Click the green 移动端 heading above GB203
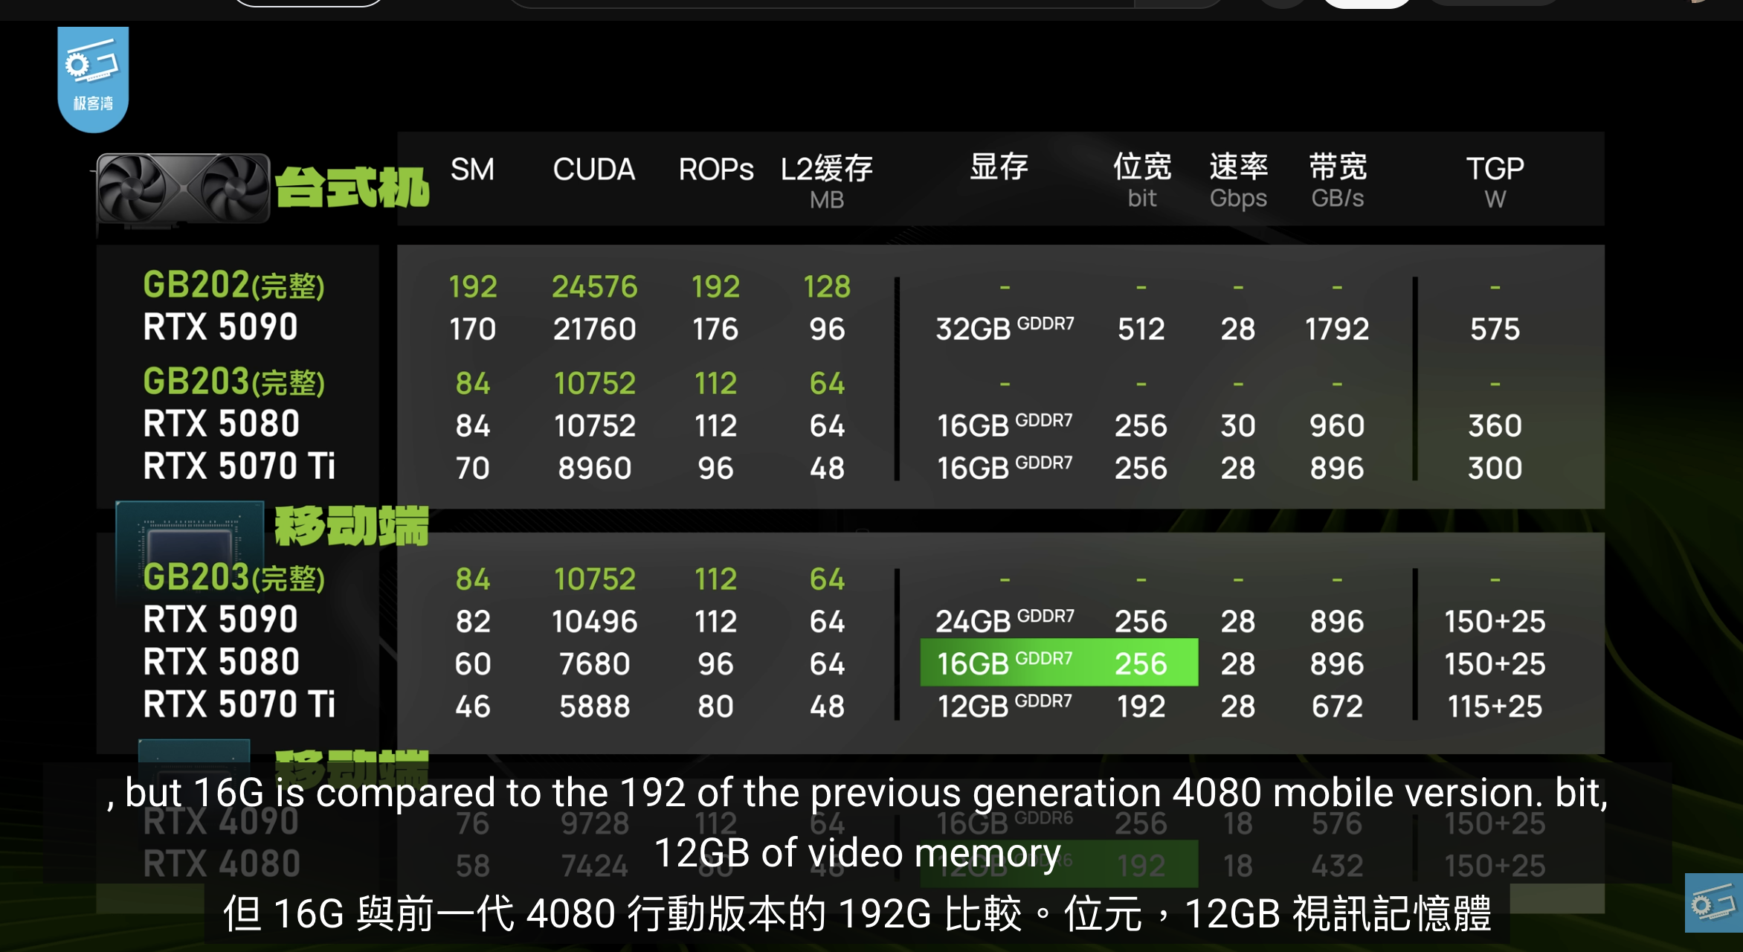The height and width of the screenshot is (952, 1743). point(352,526)
